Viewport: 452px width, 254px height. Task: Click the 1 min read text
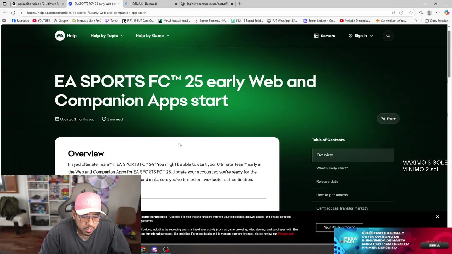pyautogui.click(x=115, y=119)
